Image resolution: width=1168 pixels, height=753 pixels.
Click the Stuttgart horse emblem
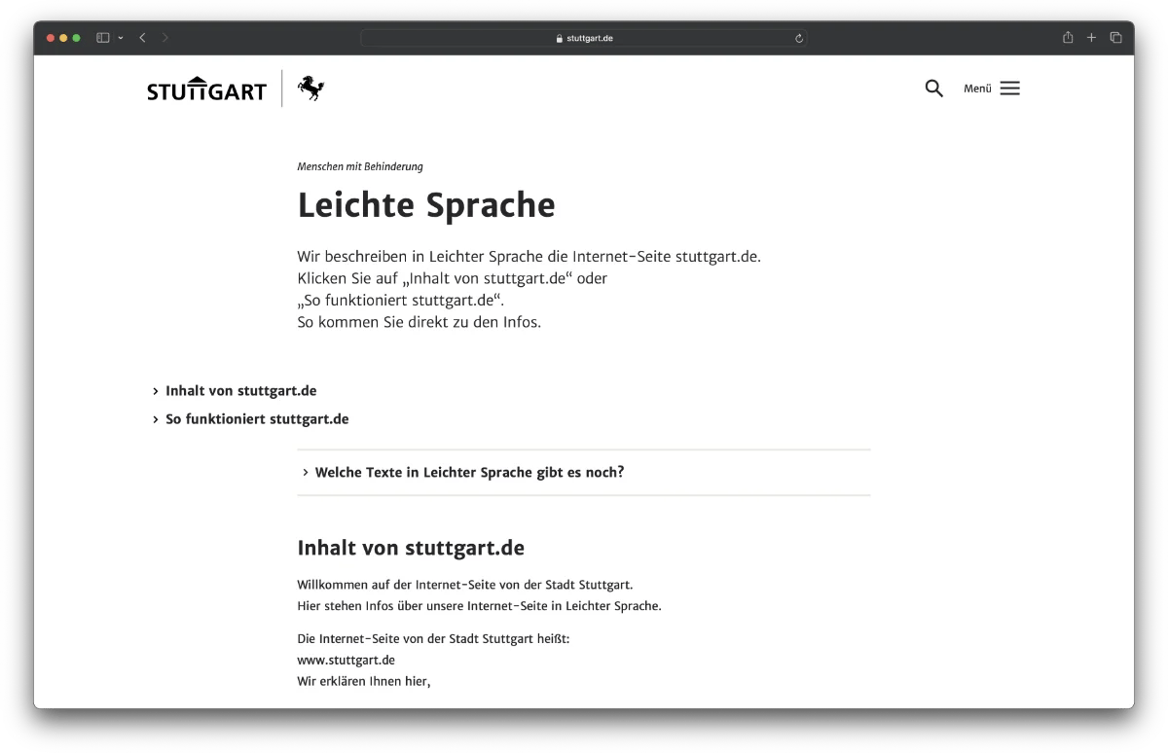click(310, 89)
